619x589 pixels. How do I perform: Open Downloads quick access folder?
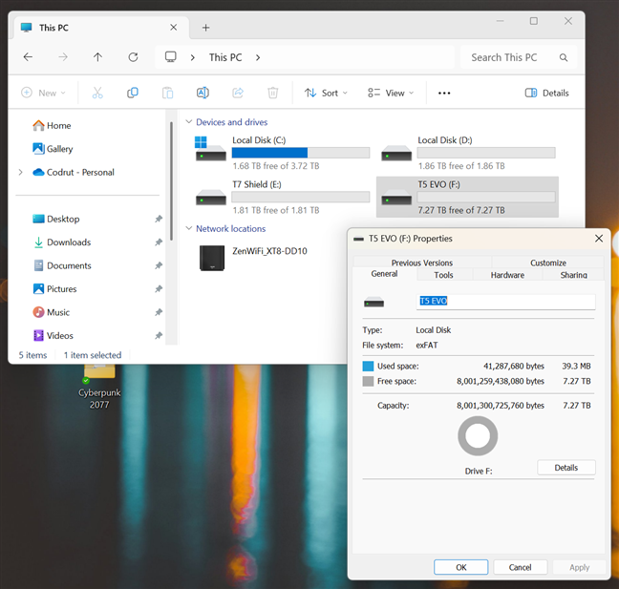(61, 242)
